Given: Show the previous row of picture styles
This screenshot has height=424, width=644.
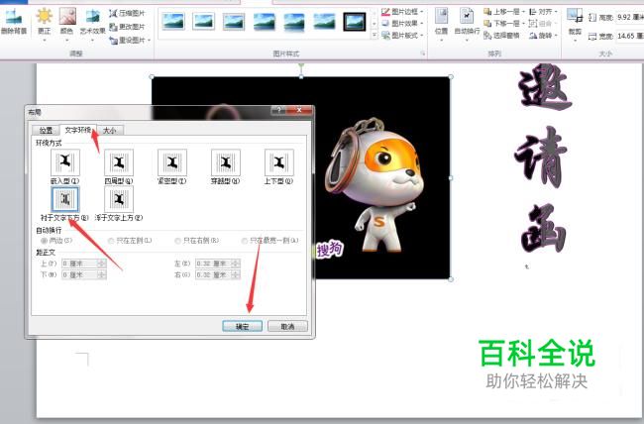Looking at the screenshot, I should pos(375,12).
